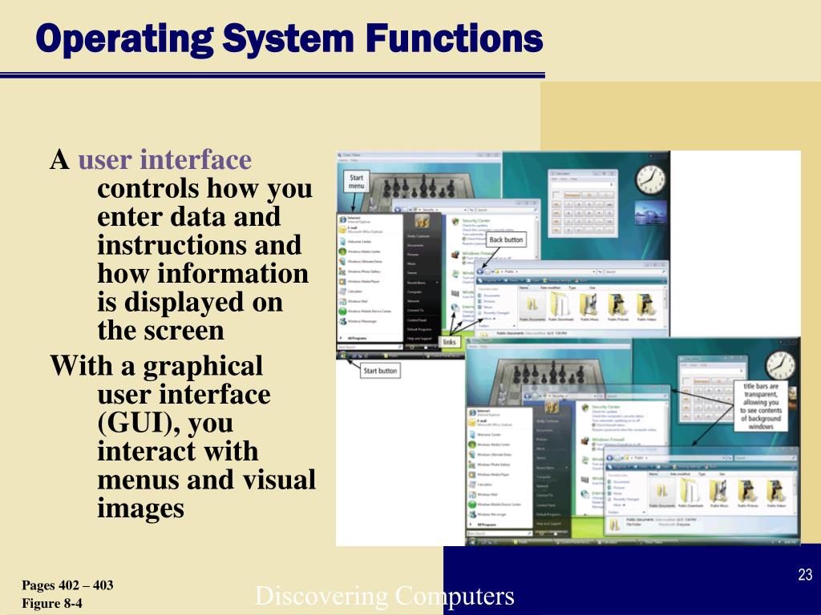Screen dimensions: 821x615
Task: Launch Windows Media Player in upper Start menu
Action: tap(370, 281)
